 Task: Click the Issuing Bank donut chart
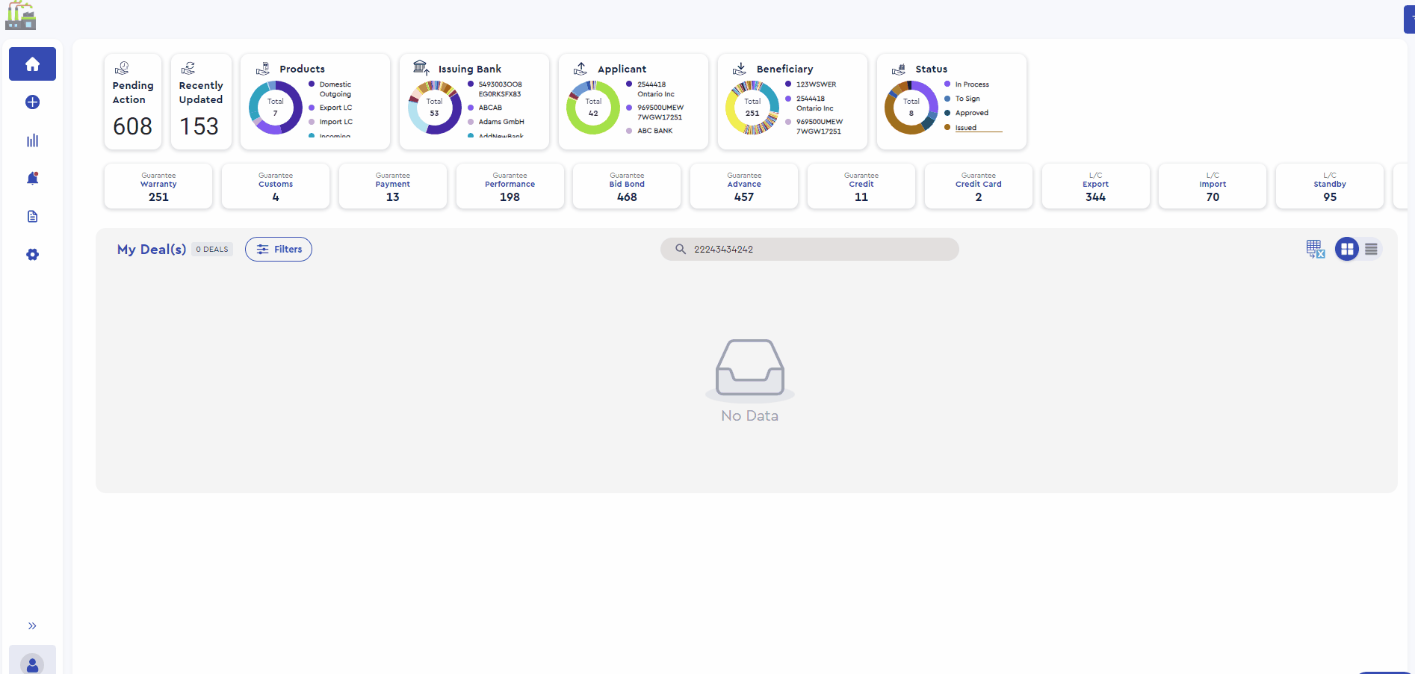(435, 108)
